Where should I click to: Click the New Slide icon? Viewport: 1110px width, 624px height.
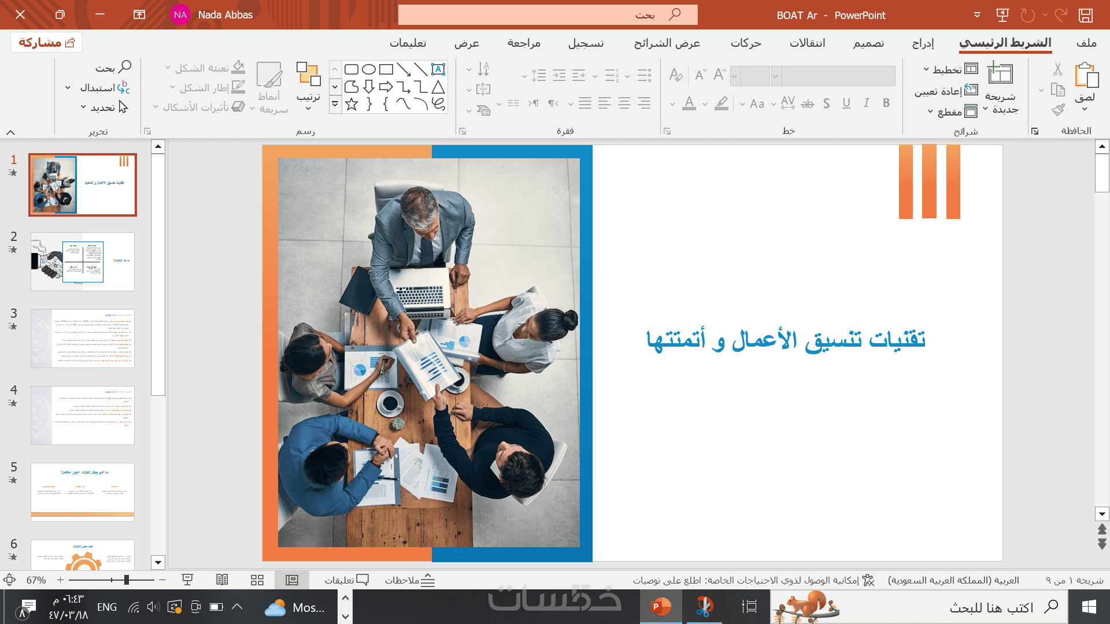(x=1000, y=75)
